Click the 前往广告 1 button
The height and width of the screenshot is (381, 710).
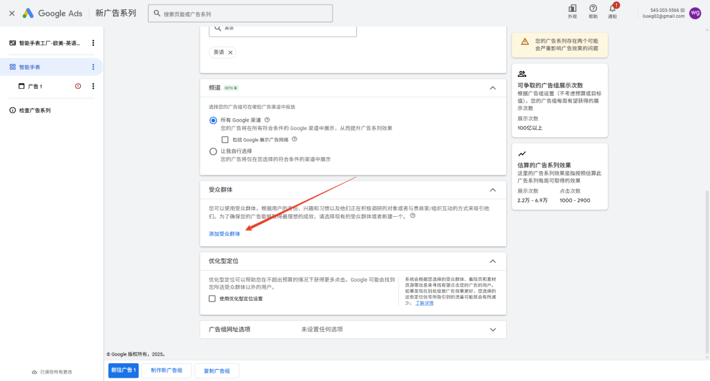coord(124,370)
